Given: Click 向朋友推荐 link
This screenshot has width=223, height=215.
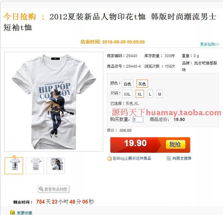Looking at the screenshot, I should point(182,158).
